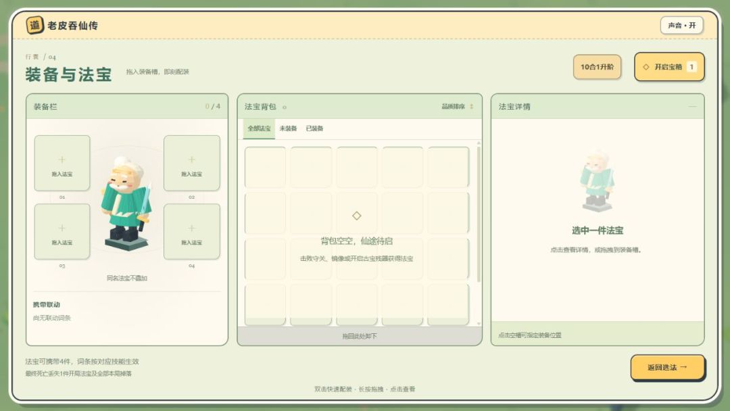Screen dimensions: 730x411
Task: Click the backpack vertical scrollbar thumb
Action: (479, 214)
